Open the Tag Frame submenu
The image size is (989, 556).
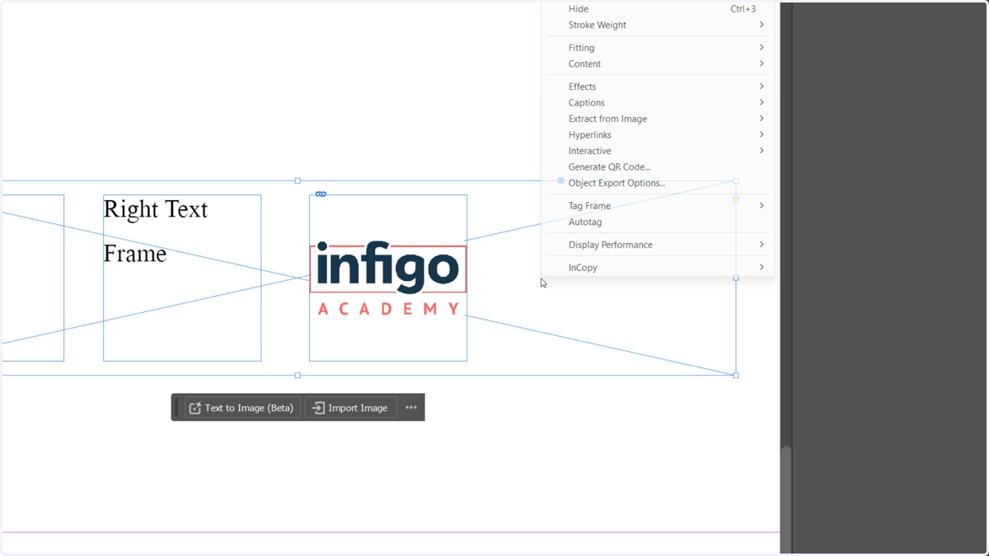(658, 206)
